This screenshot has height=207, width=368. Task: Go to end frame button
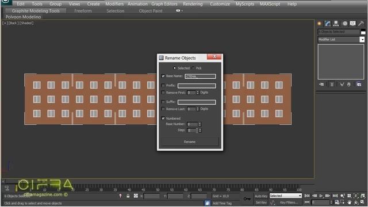click(x=335, y=195)
